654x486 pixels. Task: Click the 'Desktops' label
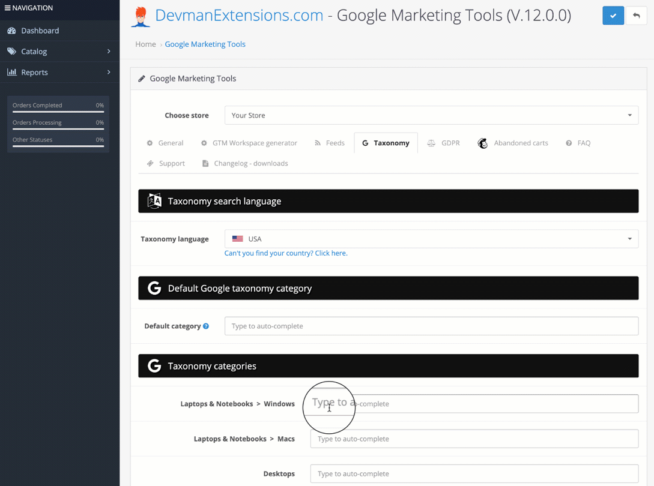[x=279, y=474]
